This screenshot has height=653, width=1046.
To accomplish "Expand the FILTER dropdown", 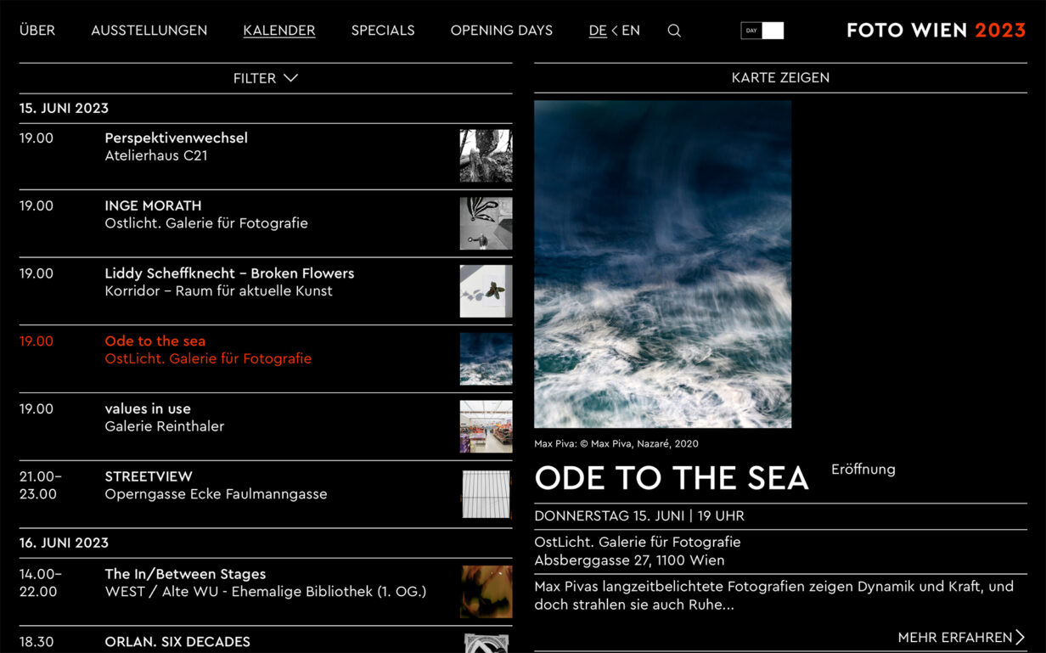I will 266,78.
